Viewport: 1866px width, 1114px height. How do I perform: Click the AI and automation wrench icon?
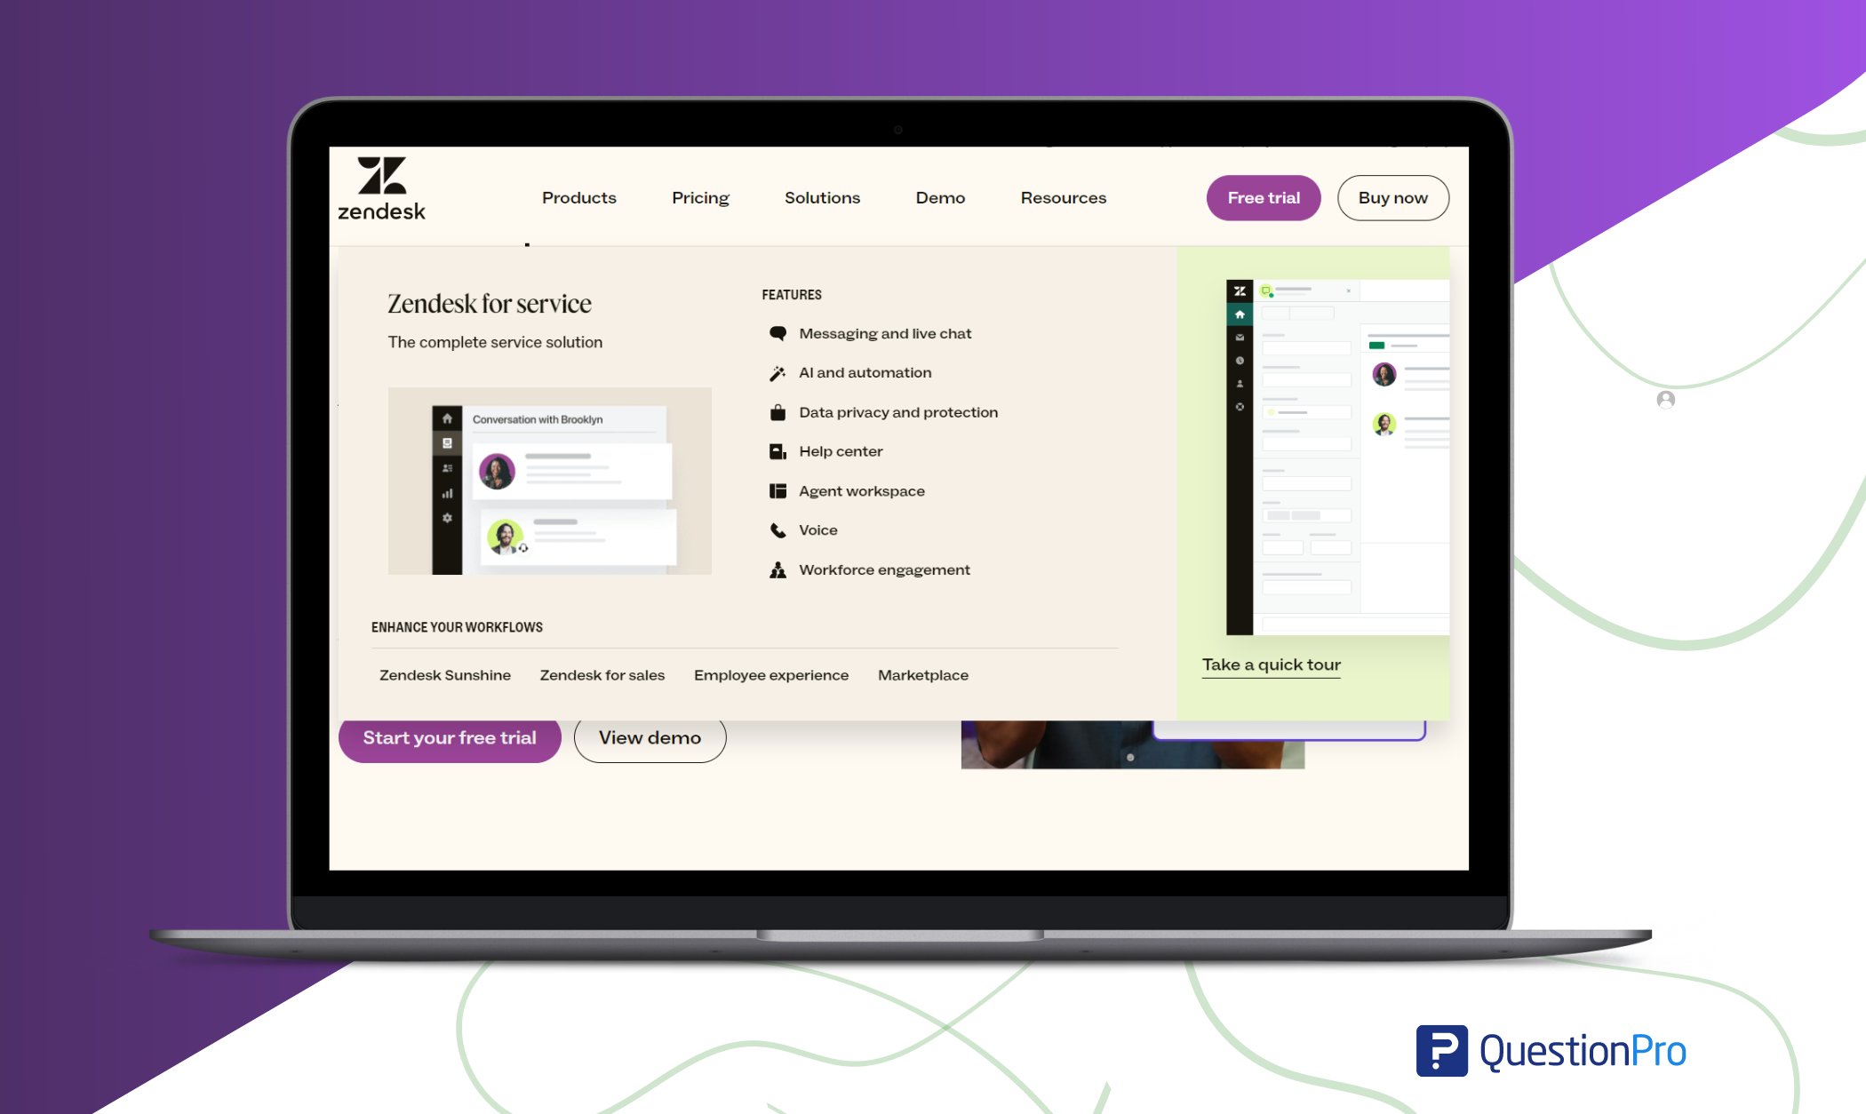pyautogui.click(x=776, y=372)
